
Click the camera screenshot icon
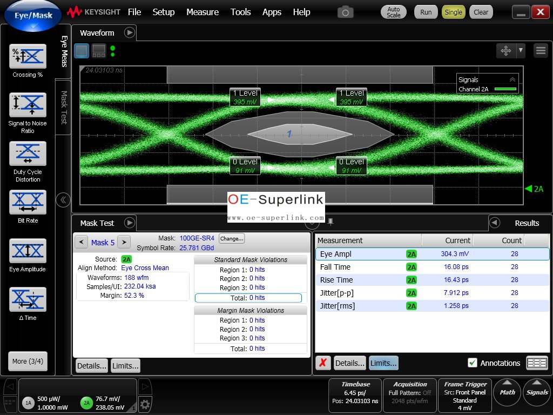(345, 12)
